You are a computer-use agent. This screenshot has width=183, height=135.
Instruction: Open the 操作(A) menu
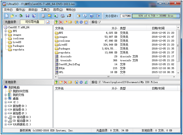click(x=21, y=10)
